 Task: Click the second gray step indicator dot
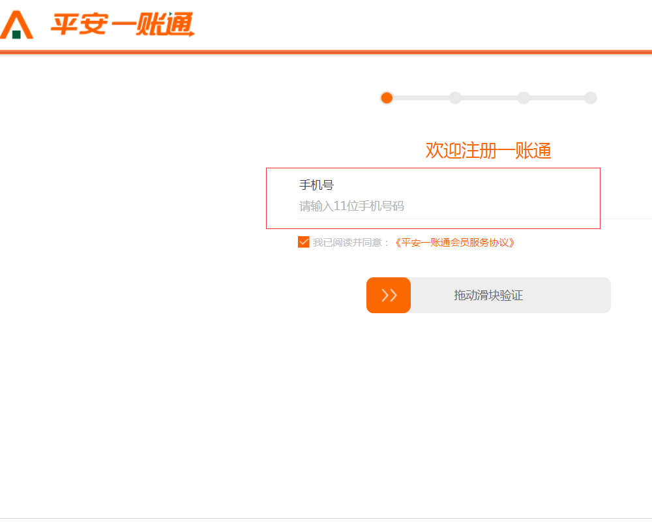point(455,98)
